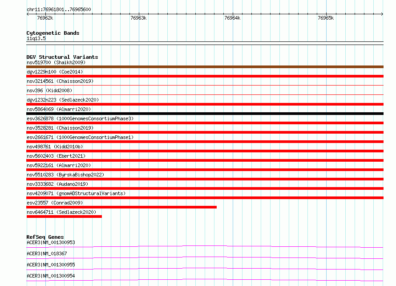Click nsv5922161 (Almarri2020) variant label
The width and height of the screenshot is (396, 286).
pos(59,165)
